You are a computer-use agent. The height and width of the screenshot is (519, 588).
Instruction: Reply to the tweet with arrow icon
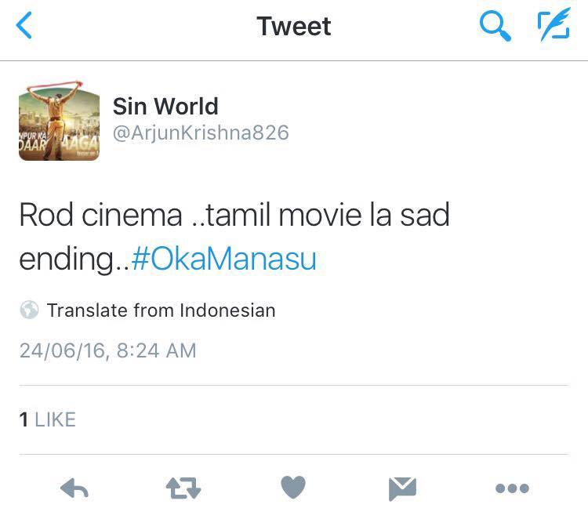(74, 488)
